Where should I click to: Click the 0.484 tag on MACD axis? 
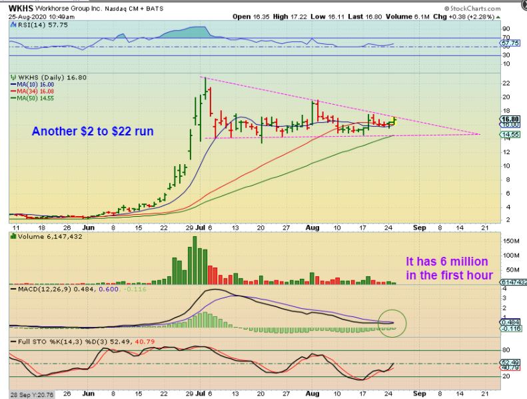[x=510, y=322]
